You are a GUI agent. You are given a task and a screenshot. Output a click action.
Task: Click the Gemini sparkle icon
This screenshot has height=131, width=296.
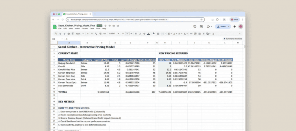pyautogui.click(x=234, y=26)
